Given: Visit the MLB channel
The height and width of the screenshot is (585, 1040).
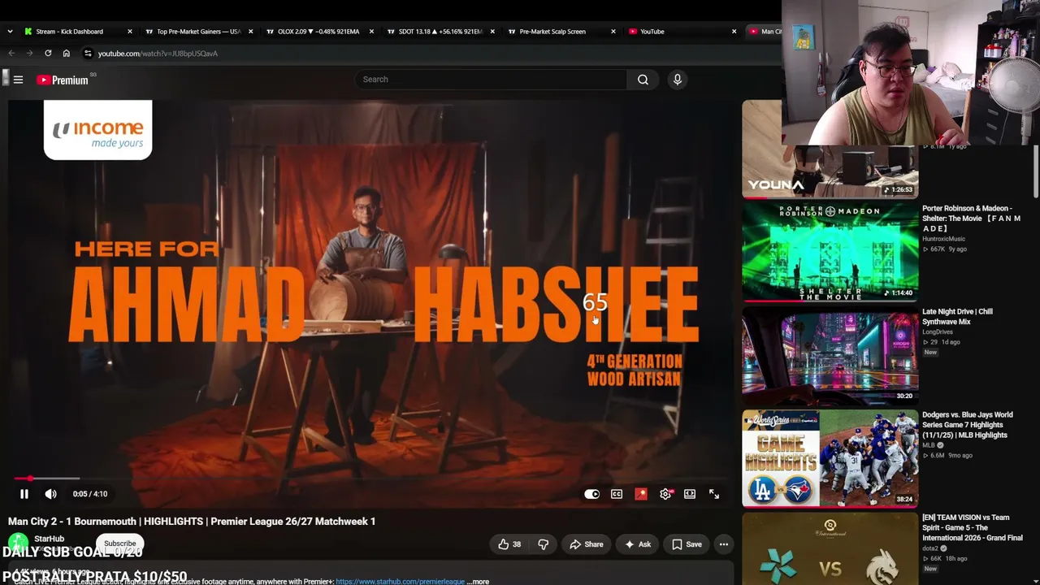Looking at the screenshot, I should click(x=929, y=445).
